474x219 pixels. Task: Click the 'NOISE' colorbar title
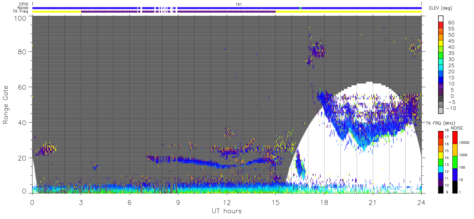coord(457,127)
